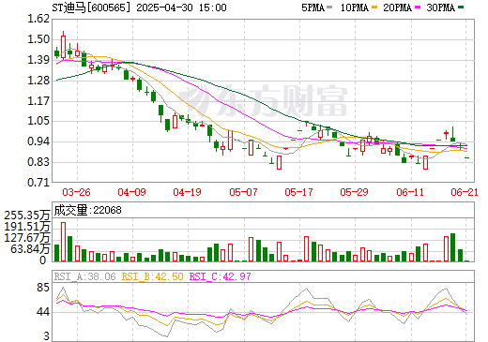Click the stock title ST迪马[600565]
The image size is (488, 342).
coord(91,7)
